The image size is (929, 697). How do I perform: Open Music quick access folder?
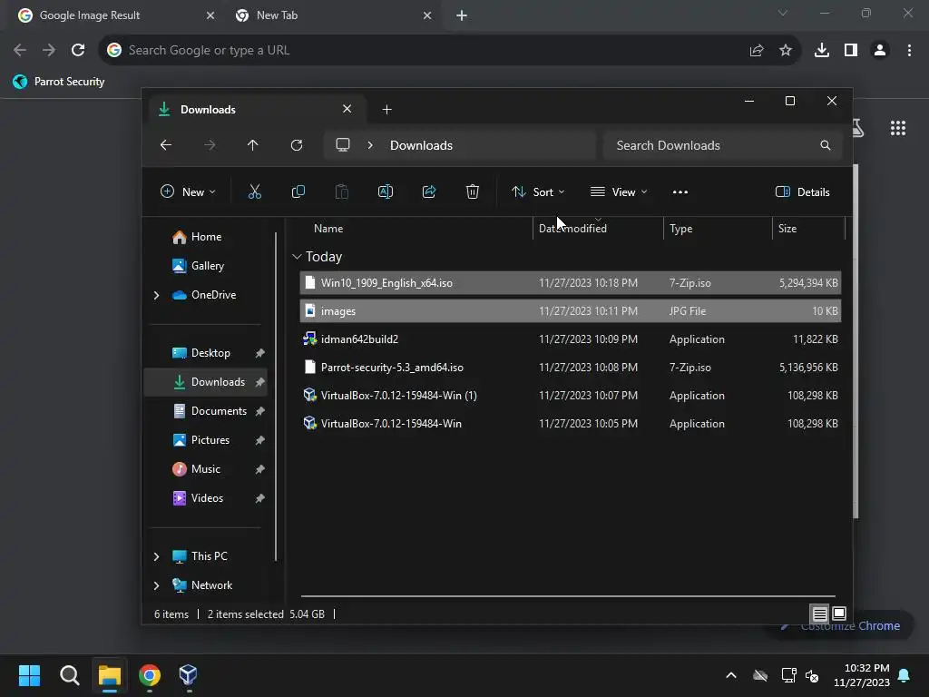point(206,469)
